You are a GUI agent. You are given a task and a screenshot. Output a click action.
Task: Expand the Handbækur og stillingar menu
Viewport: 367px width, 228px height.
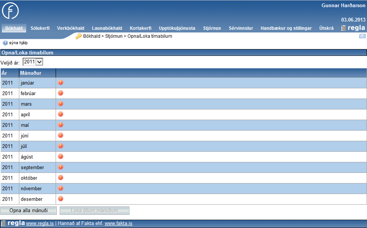click(x=286, y=28)
